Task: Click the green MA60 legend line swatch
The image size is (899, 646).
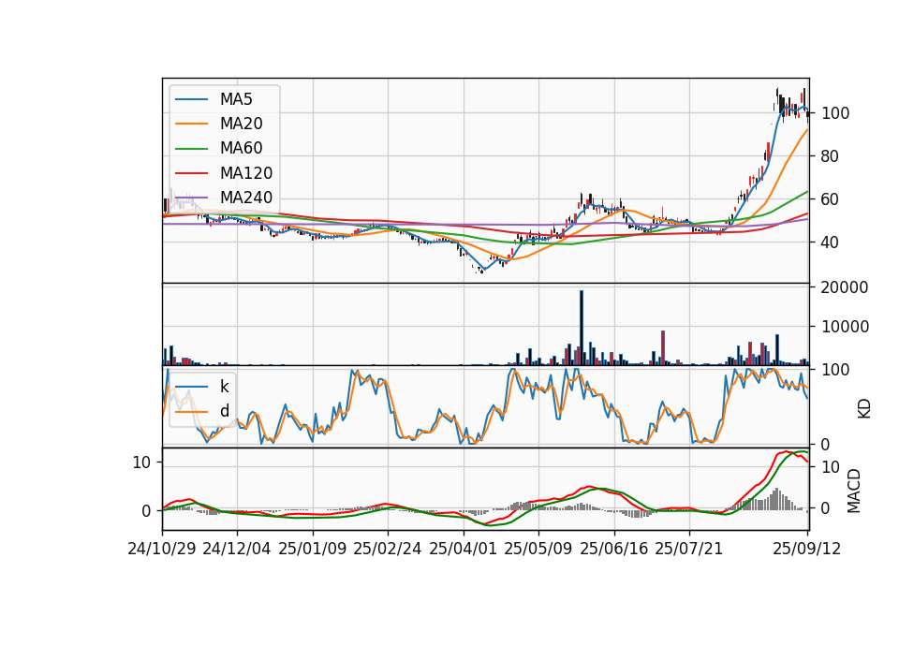Action: coord(191,149)
